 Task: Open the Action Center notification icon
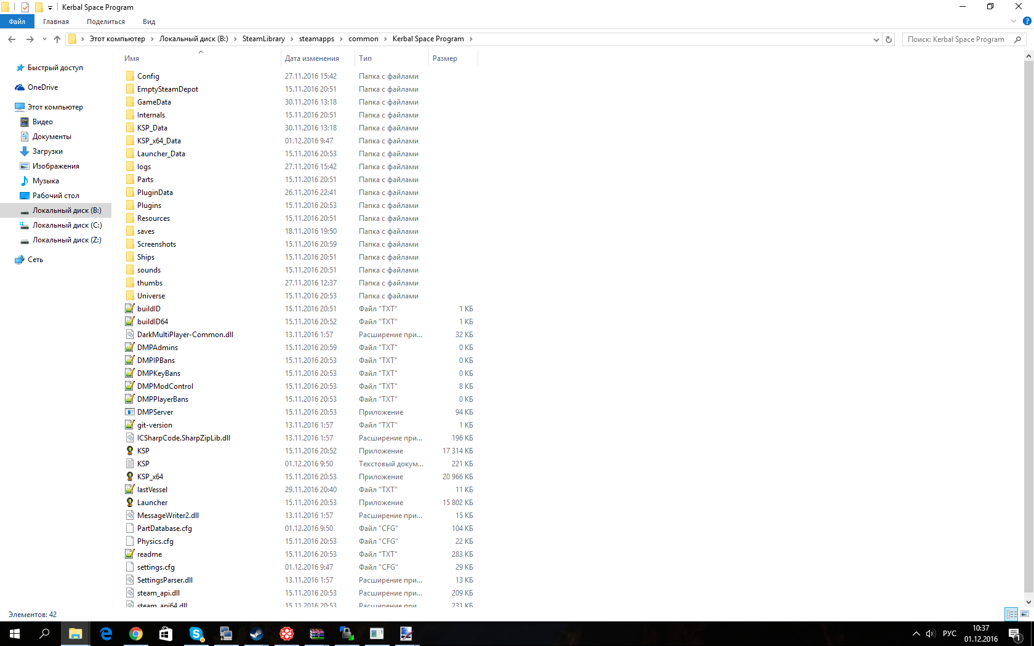[1015, 634]
